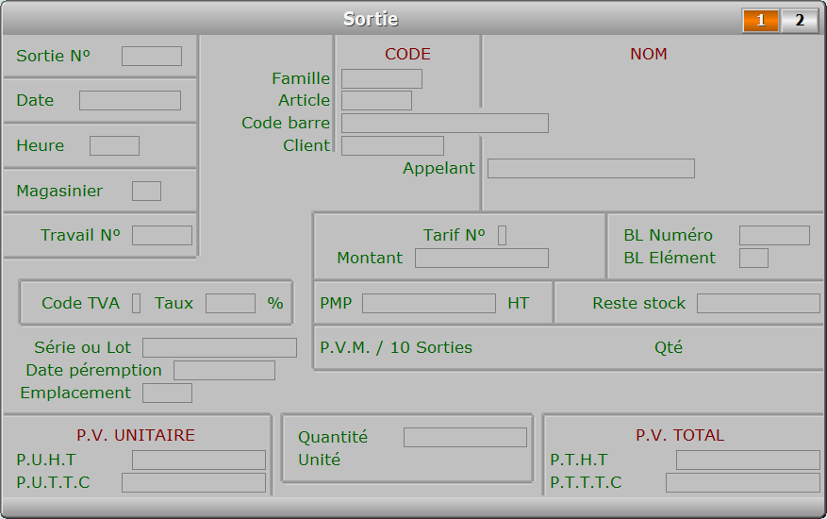Viewport: 827px width, 519px height.
Task: Select the Article code field
Action: click(x=376, y=100)
